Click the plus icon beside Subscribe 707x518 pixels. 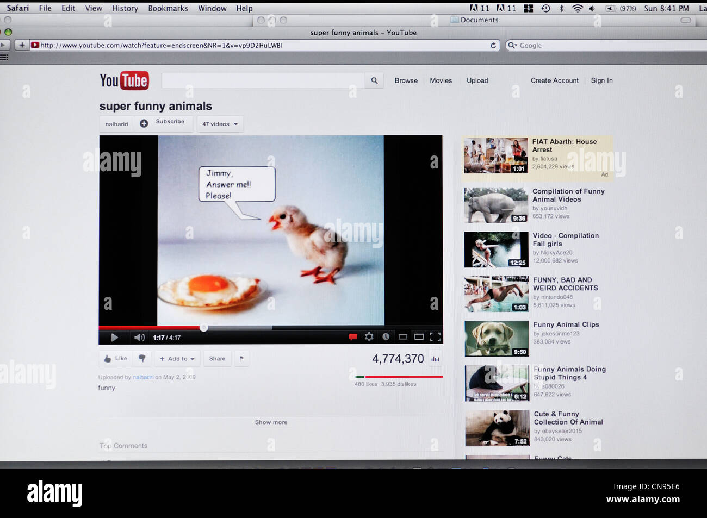pos(144,123)
